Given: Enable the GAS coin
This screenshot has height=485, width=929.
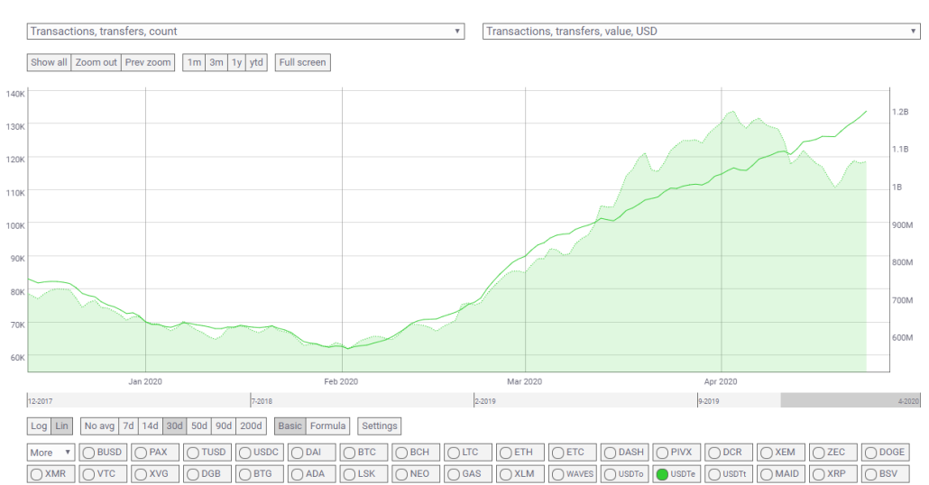Looking at the screenshot, I should [468, 474].
